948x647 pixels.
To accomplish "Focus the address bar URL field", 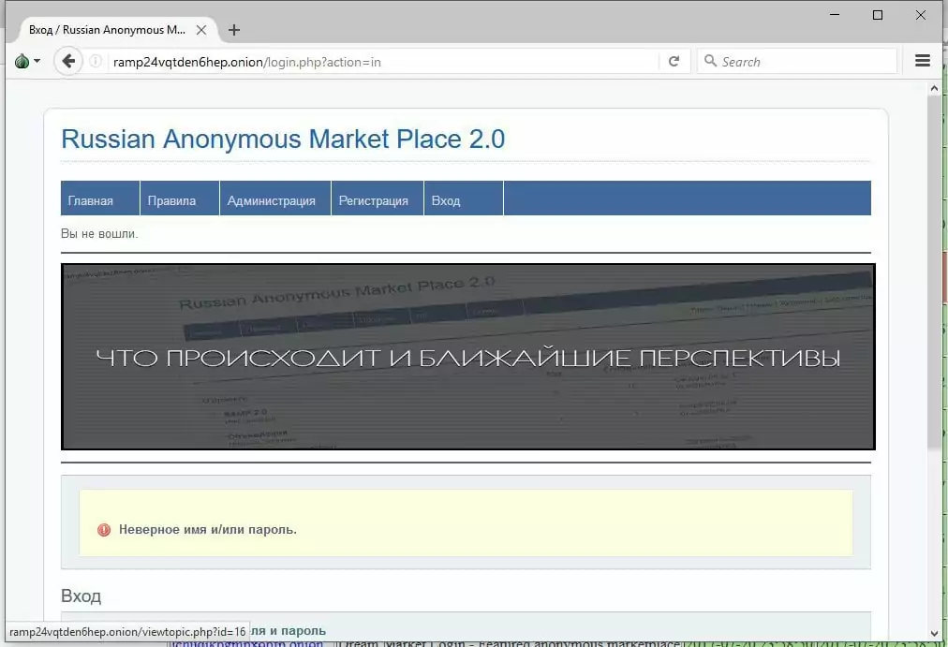I will tap(384, 62).
